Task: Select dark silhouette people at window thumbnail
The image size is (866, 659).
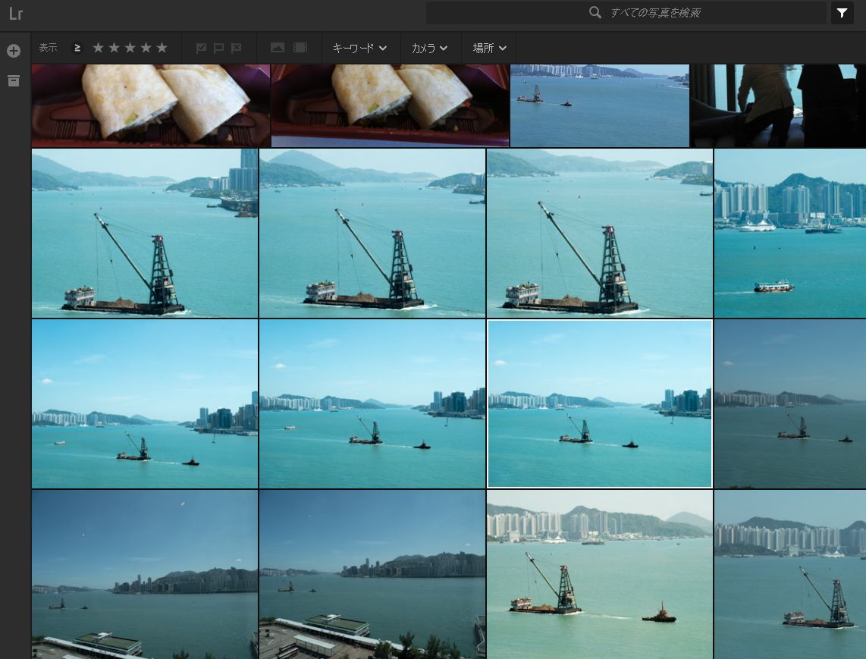Action: pyautogui.click(x=777, y=105)
